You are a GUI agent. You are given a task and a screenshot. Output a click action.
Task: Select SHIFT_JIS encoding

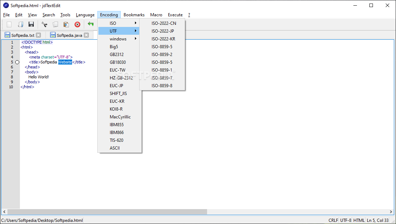pyautogui.click(x=119, y=94)
